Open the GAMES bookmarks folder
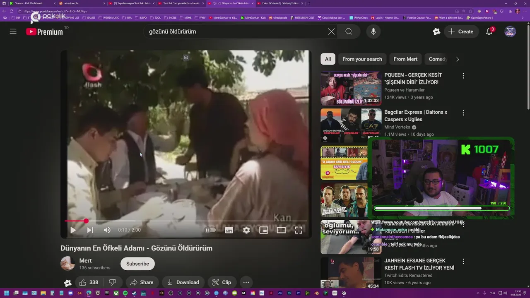 [x=89, y=18]
